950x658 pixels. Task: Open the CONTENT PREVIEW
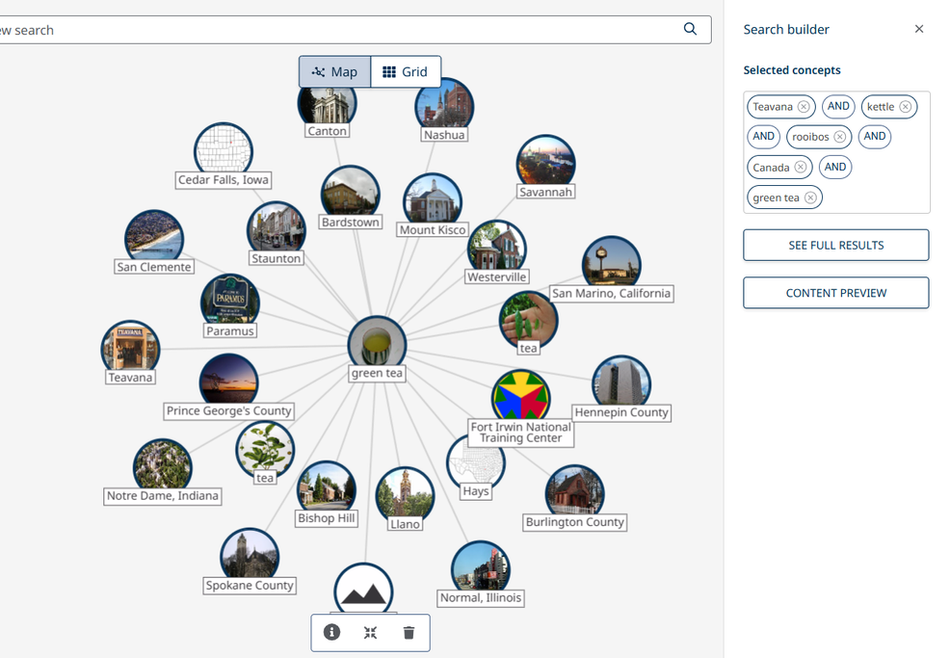[836, 293]
